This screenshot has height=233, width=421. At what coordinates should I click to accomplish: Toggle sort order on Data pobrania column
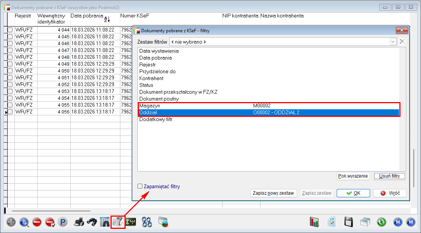[x=107, y=19]
